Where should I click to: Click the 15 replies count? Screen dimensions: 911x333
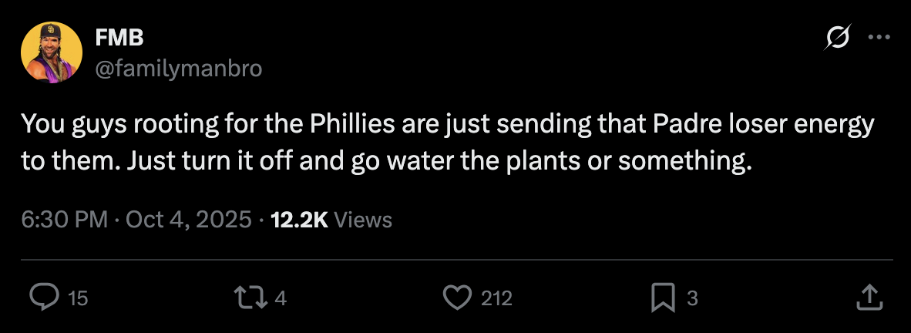pos(78,298)
